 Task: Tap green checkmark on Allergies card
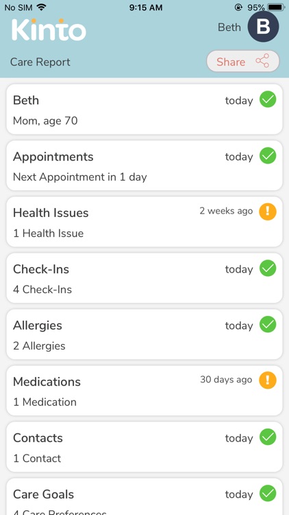pyautogui.click(x=268, y=325)
